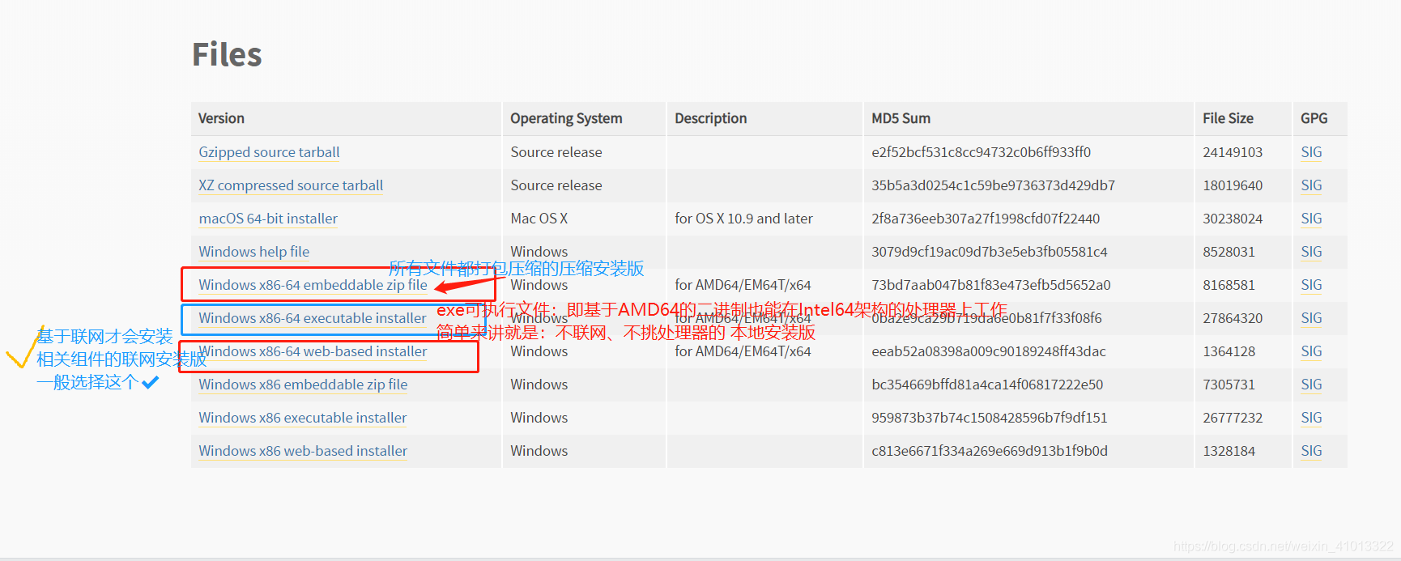Select the Windows x86-64 executable installer link

click(x=312, y=318)
